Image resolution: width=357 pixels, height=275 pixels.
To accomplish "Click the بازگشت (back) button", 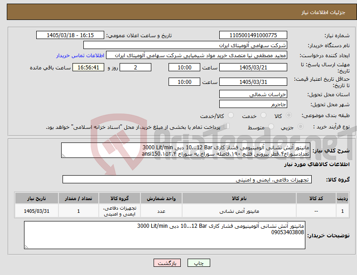I will tap(167, 263).
